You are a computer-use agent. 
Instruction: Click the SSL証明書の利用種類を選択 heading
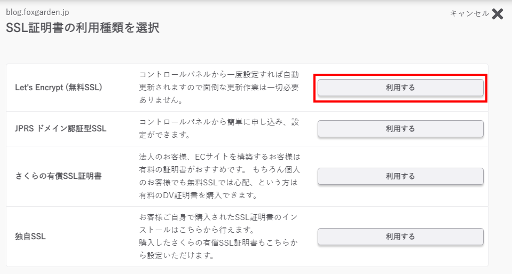[83, 28]
